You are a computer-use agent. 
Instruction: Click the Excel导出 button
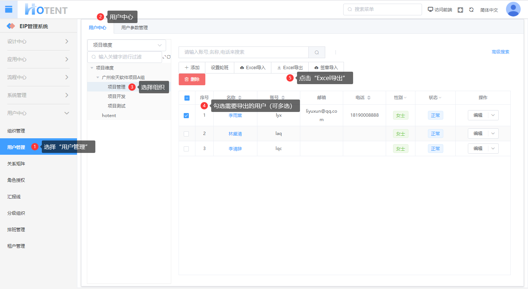pos(290,68)
